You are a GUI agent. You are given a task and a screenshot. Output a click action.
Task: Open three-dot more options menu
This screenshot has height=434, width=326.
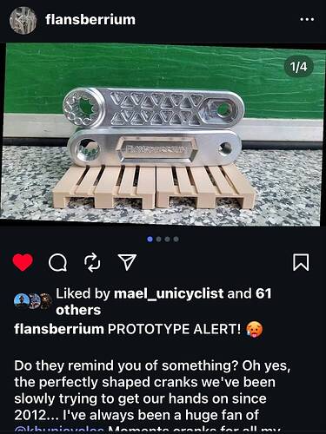point(307,20)
